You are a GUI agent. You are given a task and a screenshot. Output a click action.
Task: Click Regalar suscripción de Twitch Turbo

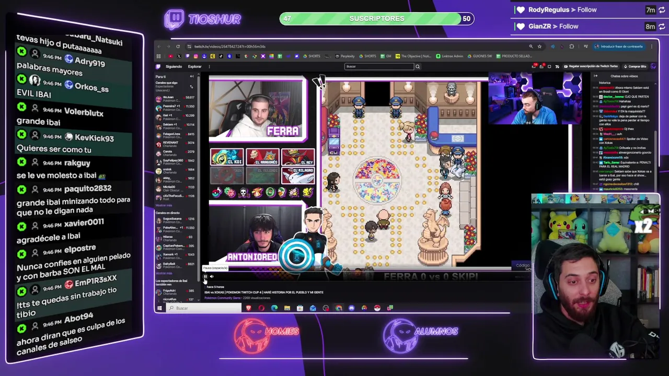[591, 66]
